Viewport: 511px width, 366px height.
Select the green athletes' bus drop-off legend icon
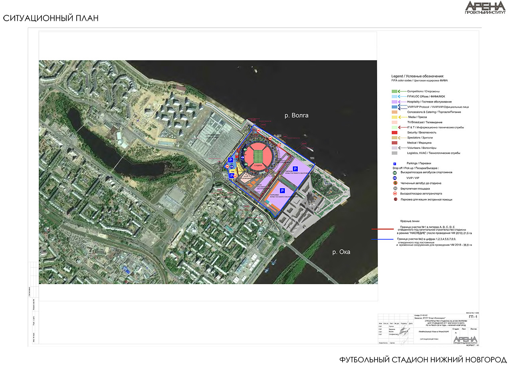coord(394,173)
